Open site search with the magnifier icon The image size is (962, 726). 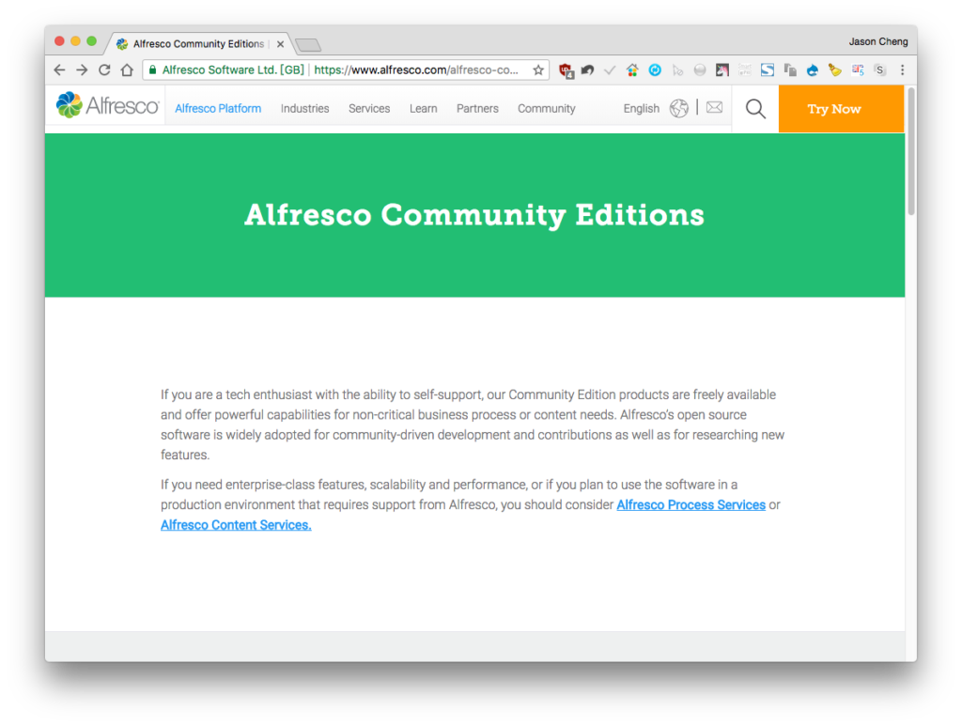pos(755,109)
